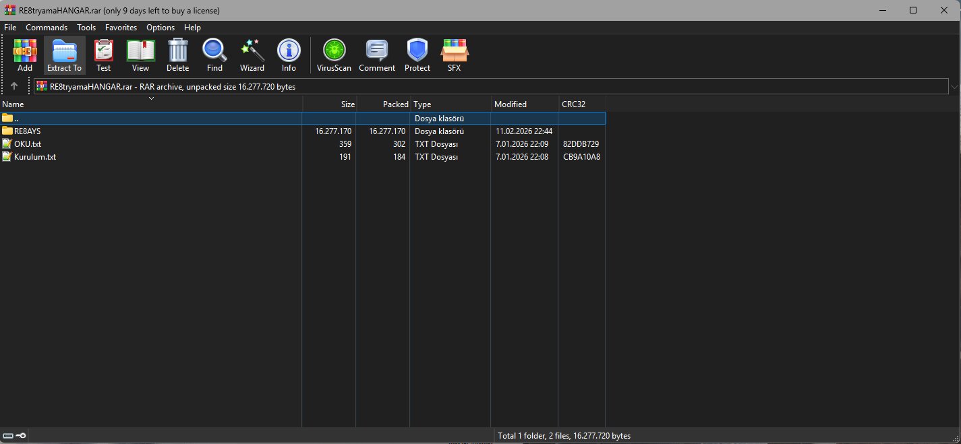Open the address bar dropdown arrow
961x444 pixels.
(x=954, y=86)
